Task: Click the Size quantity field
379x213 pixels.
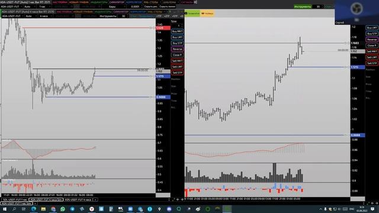Action: click(178, 25)
